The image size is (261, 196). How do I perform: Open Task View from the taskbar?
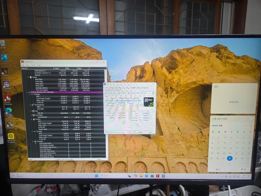[130, 176]
